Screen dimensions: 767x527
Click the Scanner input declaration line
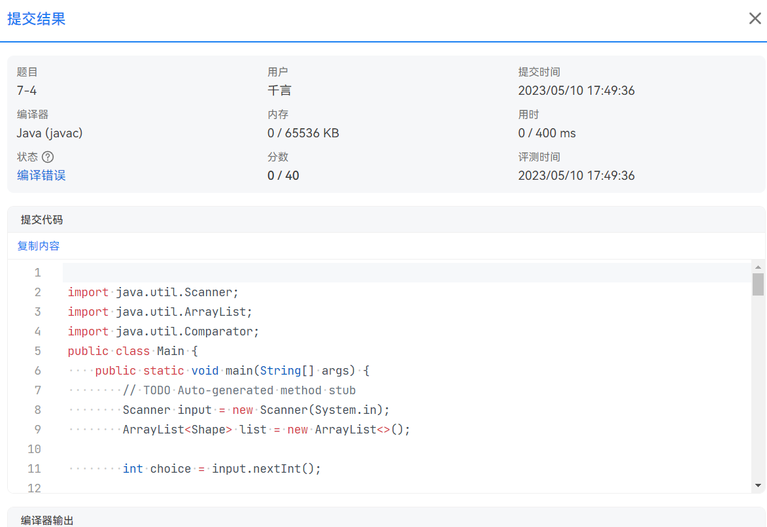click(256, 410)
